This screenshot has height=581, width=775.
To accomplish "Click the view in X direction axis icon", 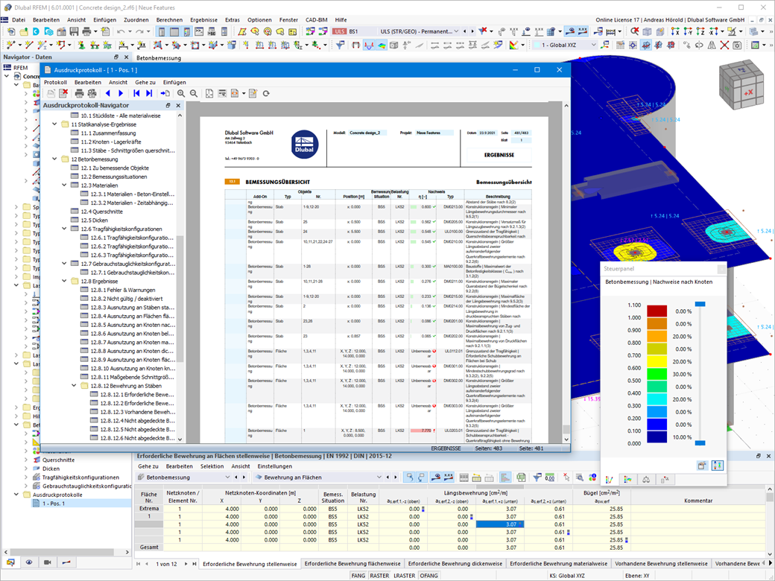I will (675, 31).
